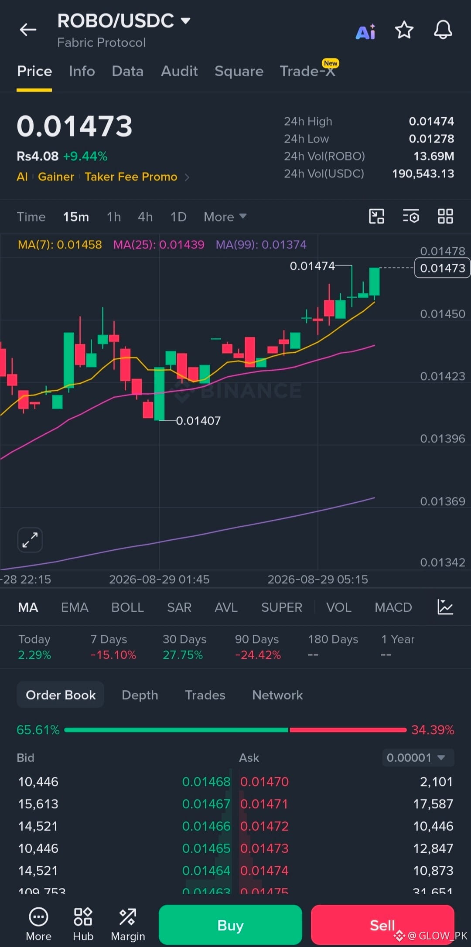Select 1D timeframe
Viewport: 471px width, 947px height.
(178, 217)
